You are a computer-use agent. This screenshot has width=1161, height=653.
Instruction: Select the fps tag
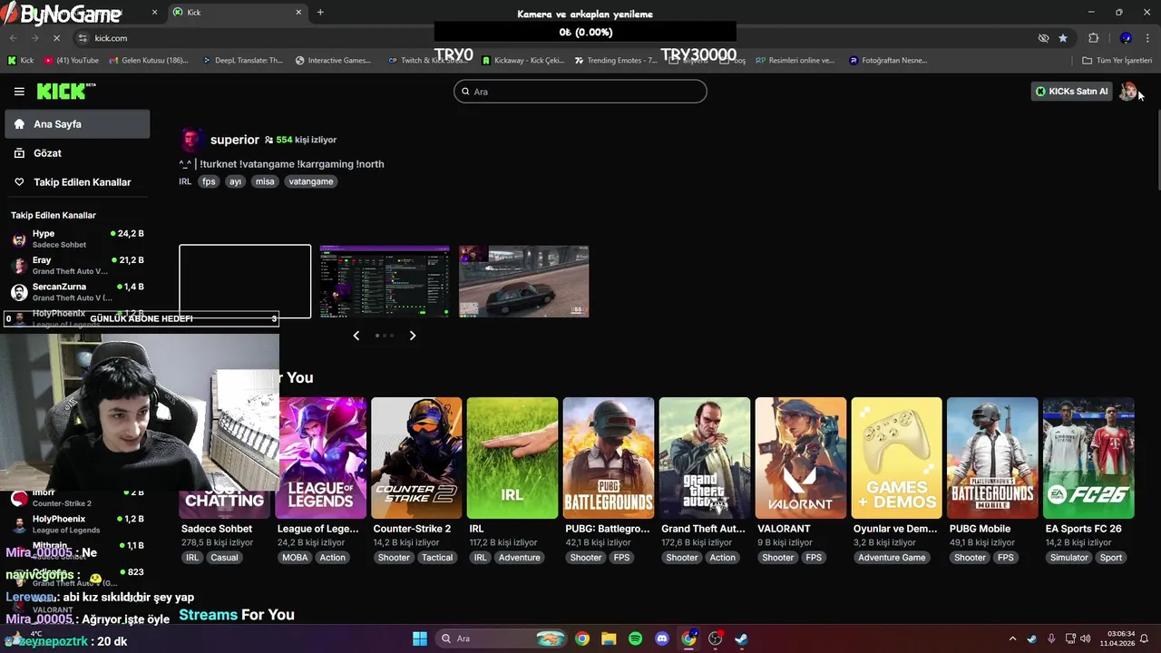(x=209, y=181)
